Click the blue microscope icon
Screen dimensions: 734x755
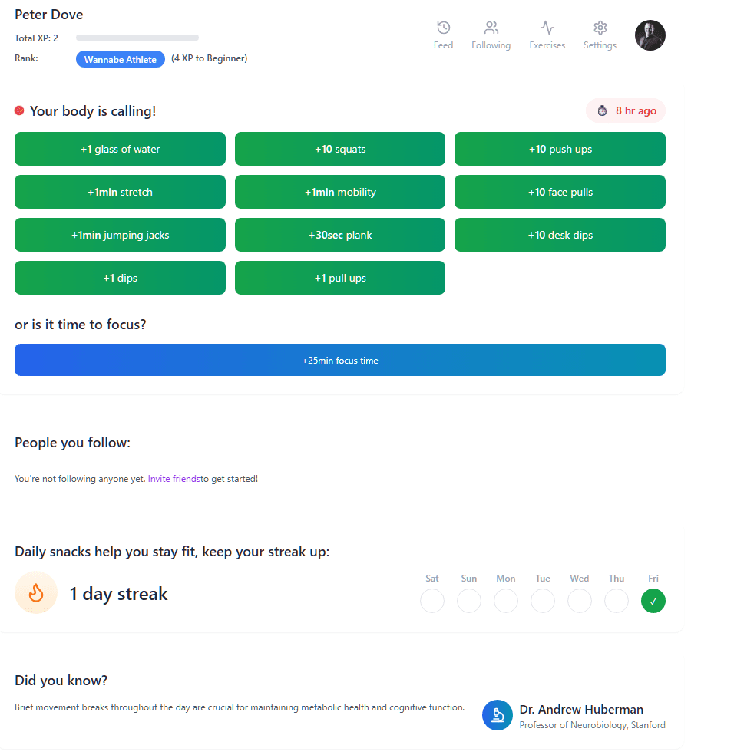click(x=498, y=715)
